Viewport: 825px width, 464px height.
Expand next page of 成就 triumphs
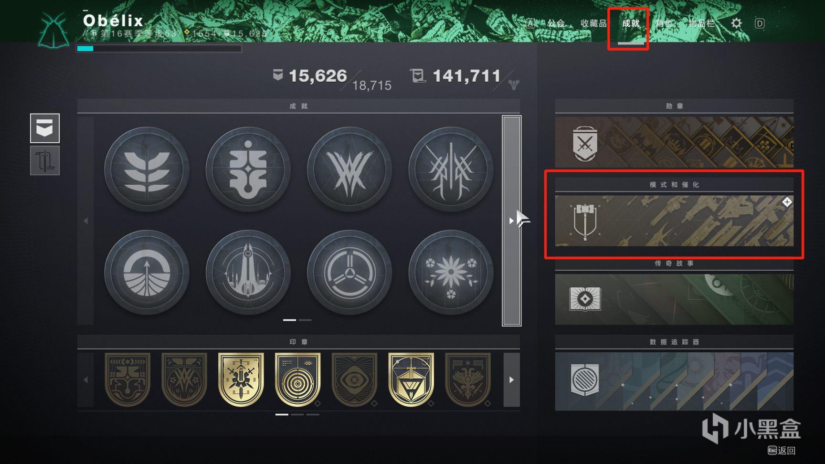[x=511, y=221]
